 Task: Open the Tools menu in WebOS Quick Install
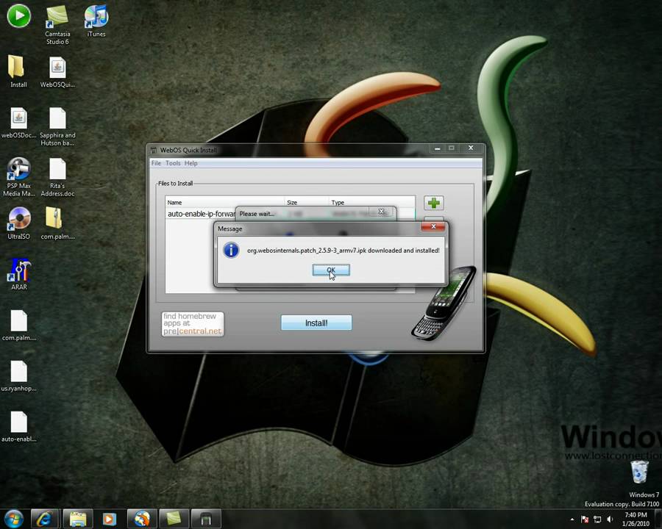(173, 163)
